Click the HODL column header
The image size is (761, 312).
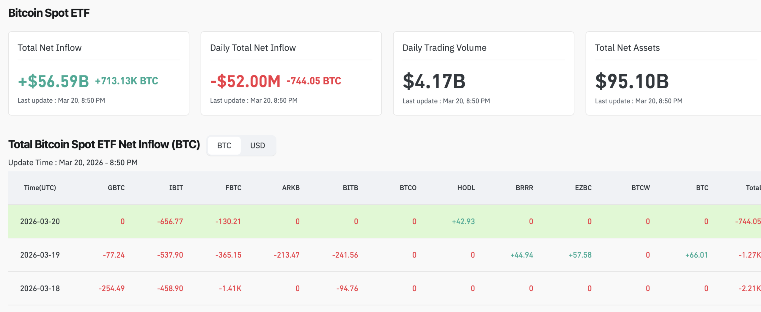466,188
